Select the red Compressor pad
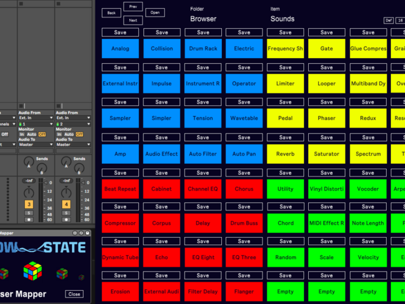This screenshot has width=405, height=304. [x=120, y=223]
